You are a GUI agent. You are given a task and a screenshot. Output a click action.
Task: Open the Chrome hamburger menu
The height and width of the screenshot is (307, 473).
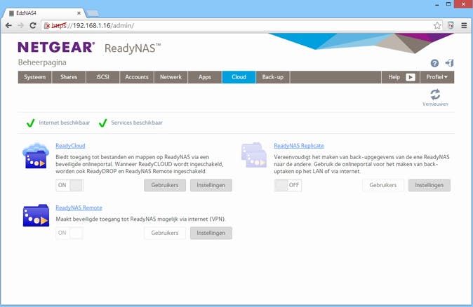pyautogui.click(x=465, y=26)
